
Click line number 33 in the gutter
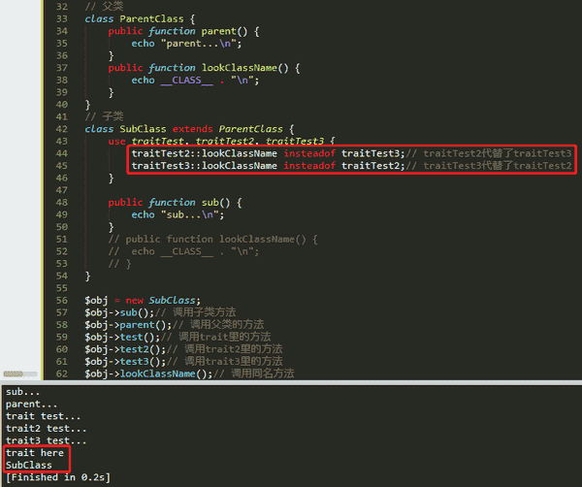tap(62, 19)
